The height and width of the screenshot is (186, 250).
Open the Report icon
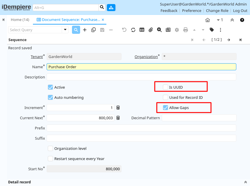coord(168,30)
